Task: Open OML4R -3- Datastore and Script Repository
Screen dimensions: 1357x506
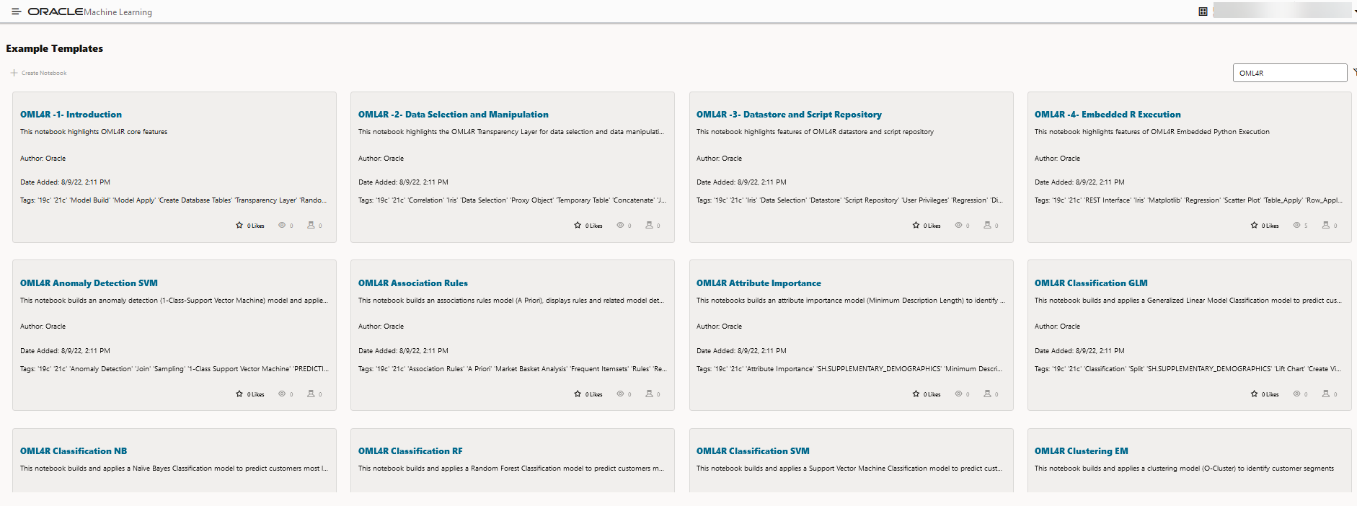Action: point(789,115)
